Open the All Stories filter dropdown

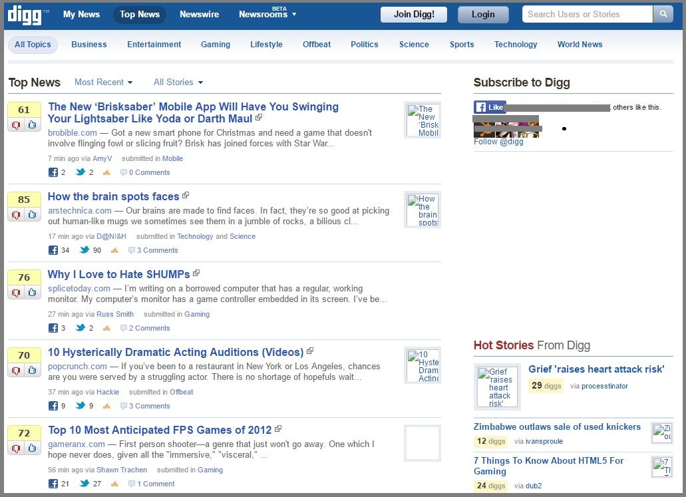point(178,83)
